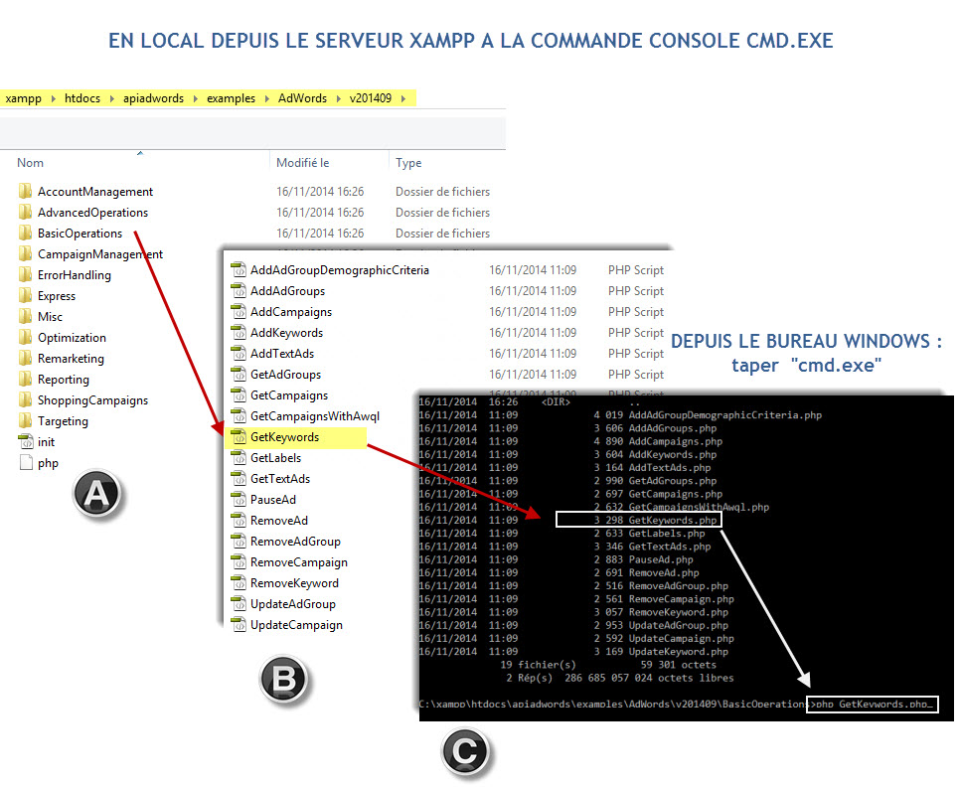Go to xampp in the address bar

pyautogui.click(x=23, y=98)
